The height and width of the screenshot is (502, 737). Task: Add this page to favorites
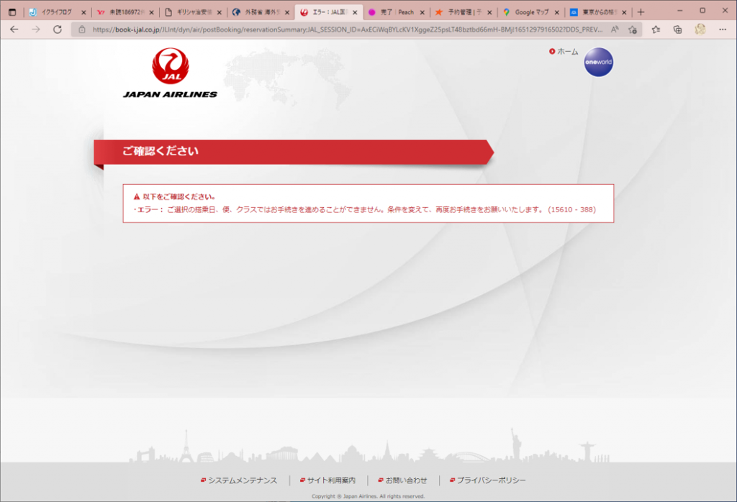(x=632, y=29)
